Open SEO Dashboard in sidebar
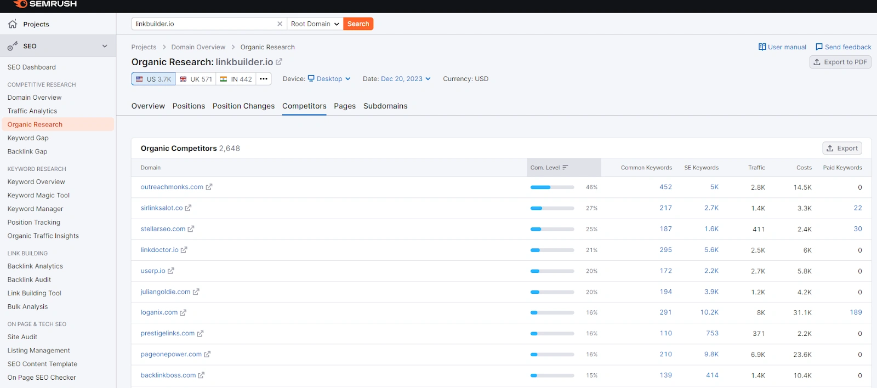 click(32, 67)
